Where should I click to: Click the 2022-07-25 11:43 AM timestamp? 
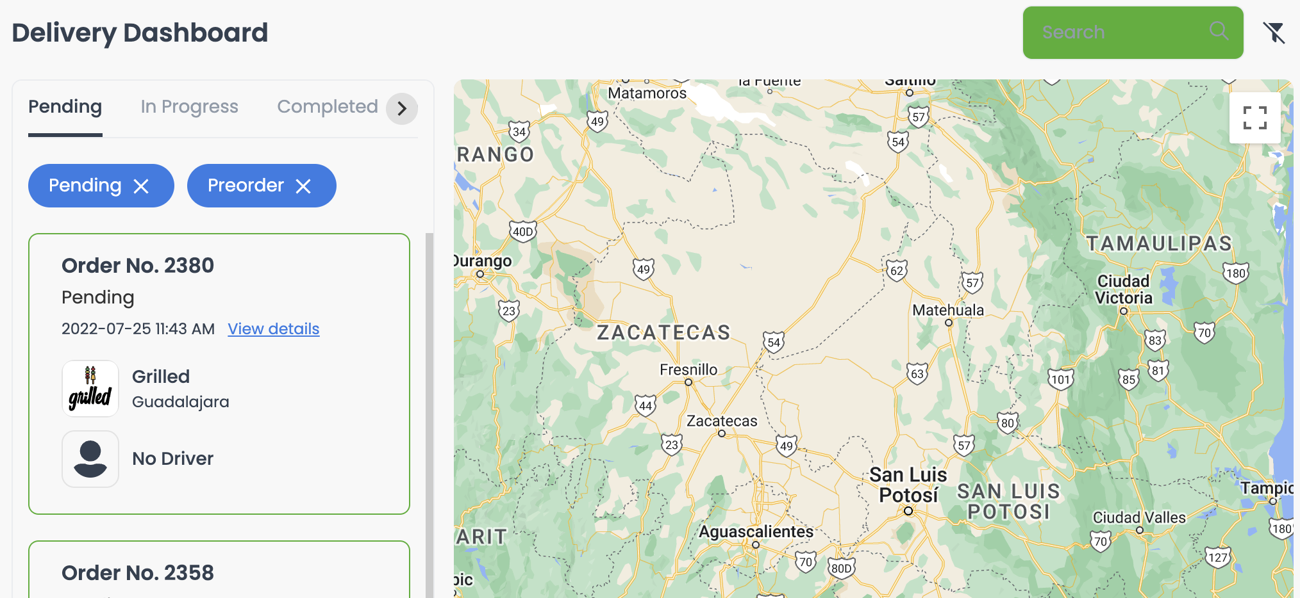click(138, 329)
